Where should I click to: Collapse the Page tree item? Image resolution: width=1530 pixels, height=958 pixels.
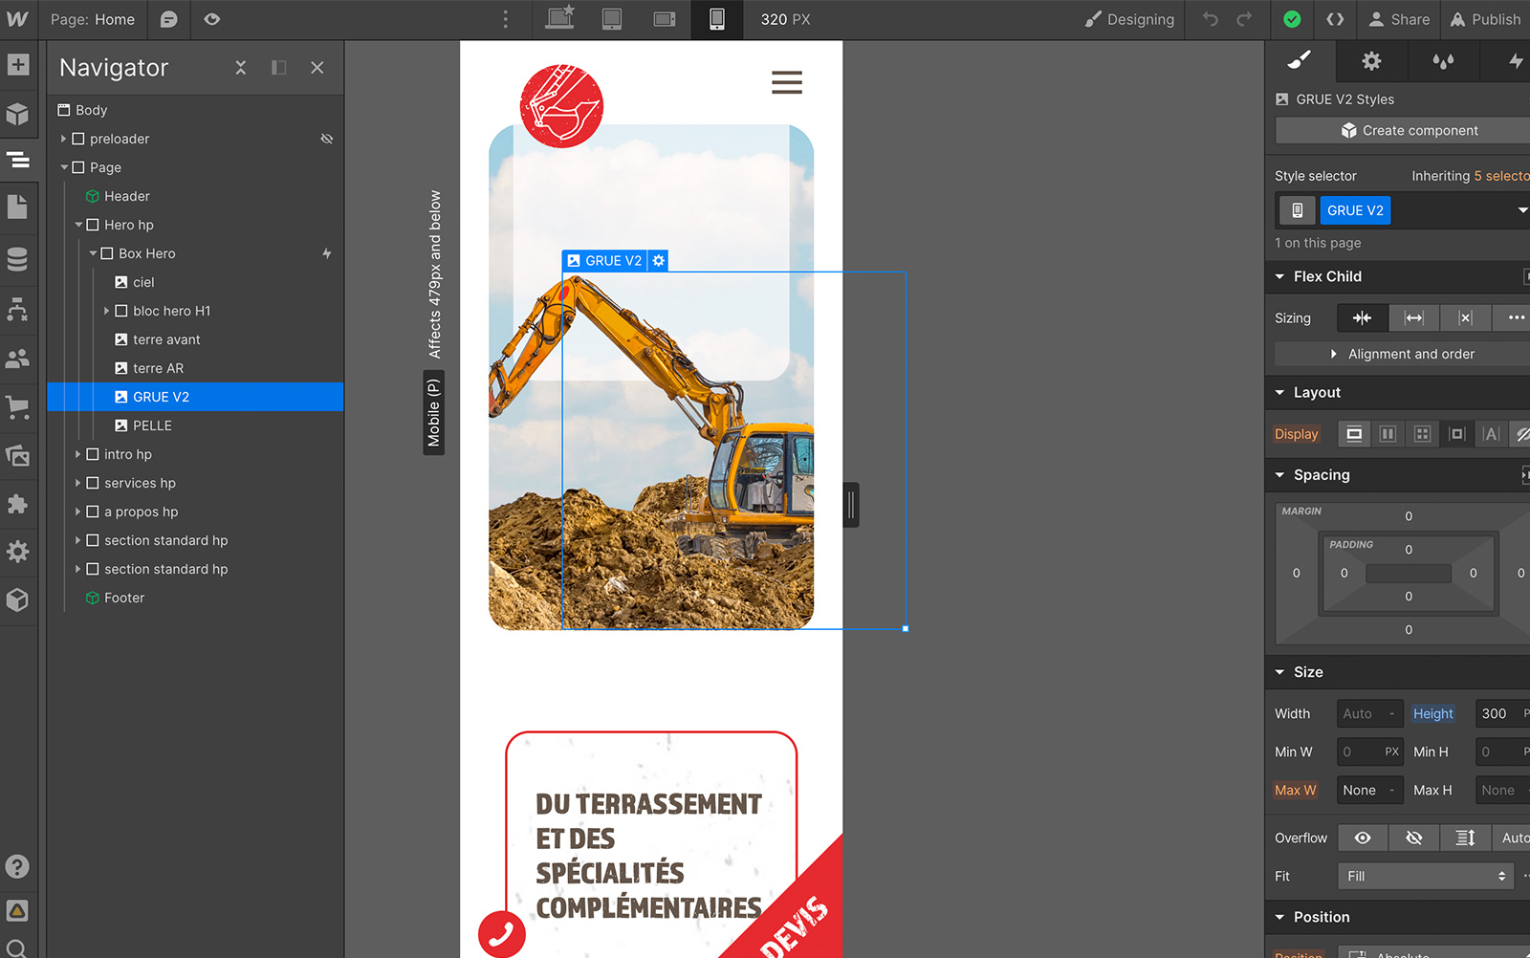[64, 167]
